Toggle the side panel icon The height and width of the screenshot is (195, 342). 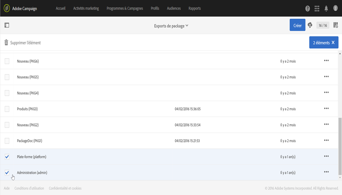[x=7, y=25]
